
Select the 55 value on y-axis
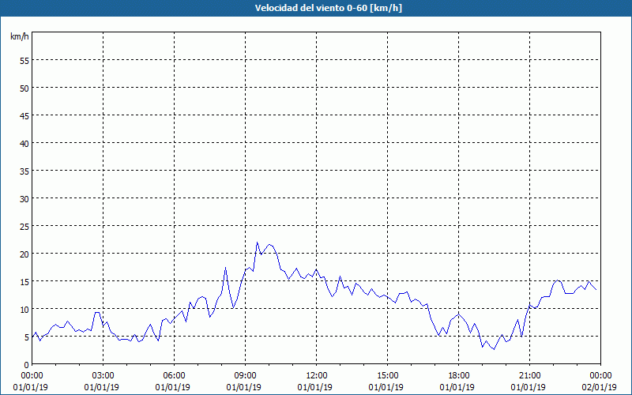click(24, 61)
